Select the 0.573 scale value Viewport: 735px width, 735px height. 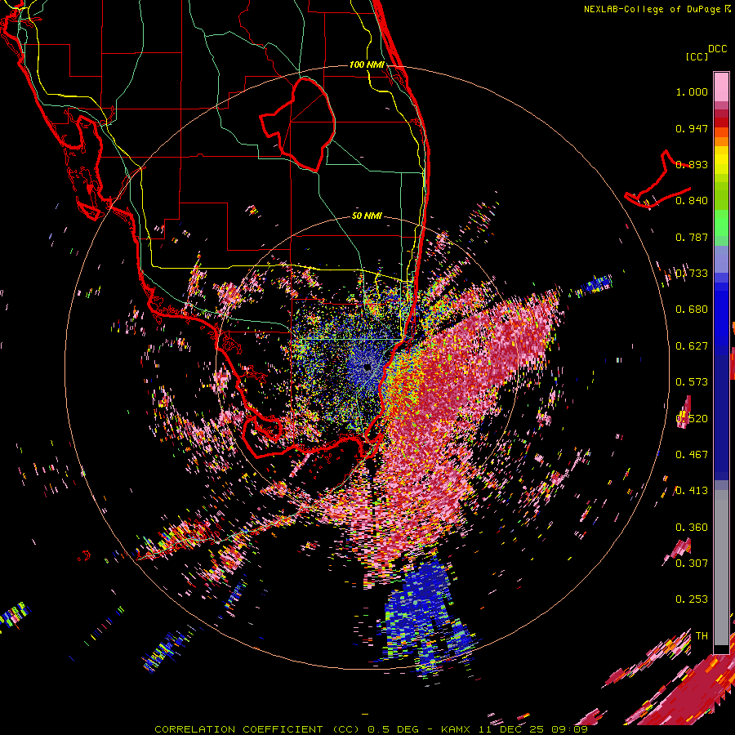pyautogui.click(x=692, y=382)
